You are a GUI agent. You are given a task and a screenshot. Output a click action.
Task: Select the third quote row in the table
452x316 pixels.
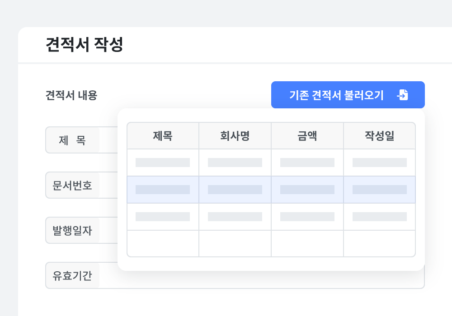271,216
